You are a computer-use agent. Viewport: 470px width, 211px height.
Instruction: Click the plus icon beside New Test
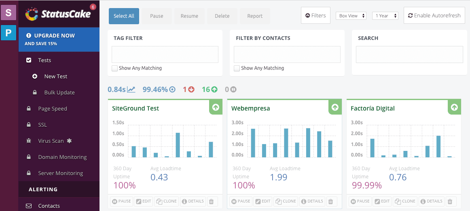pyautogui.click(x=35, y=77)
